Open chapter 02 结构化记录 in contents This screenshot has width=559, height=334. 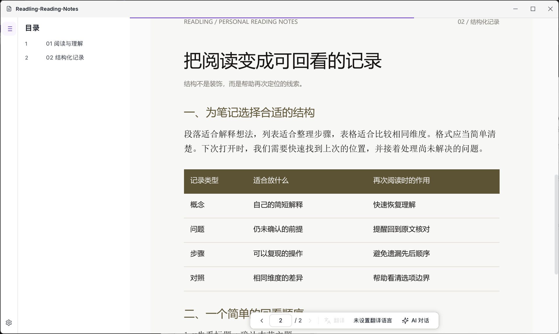tap(65, 58)
